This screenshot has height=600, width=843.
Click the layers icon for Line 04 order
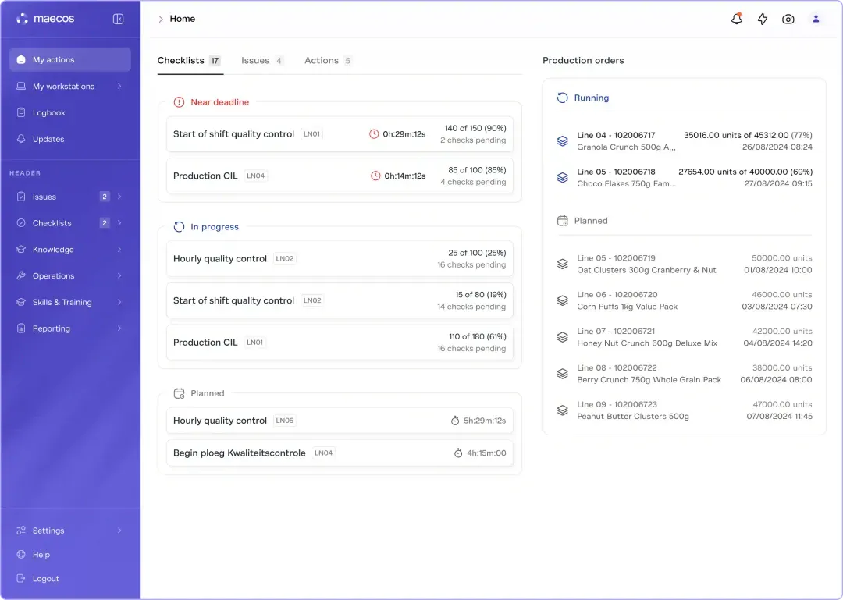point(562,141)
